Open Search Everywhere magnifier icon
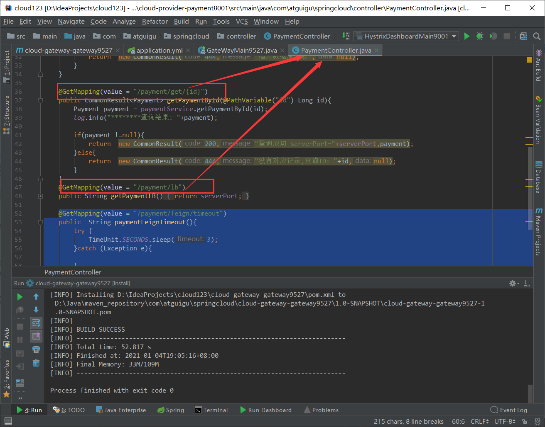Viewport: 545px width, 427px height. coord(537,36)
